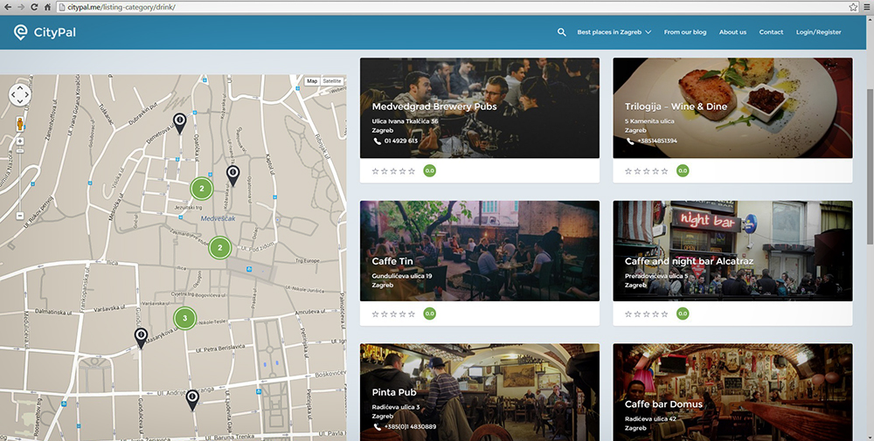Click Caffe Tin 0.0 score badge
The height and width of the screenshot is (441, 874).
429,314
